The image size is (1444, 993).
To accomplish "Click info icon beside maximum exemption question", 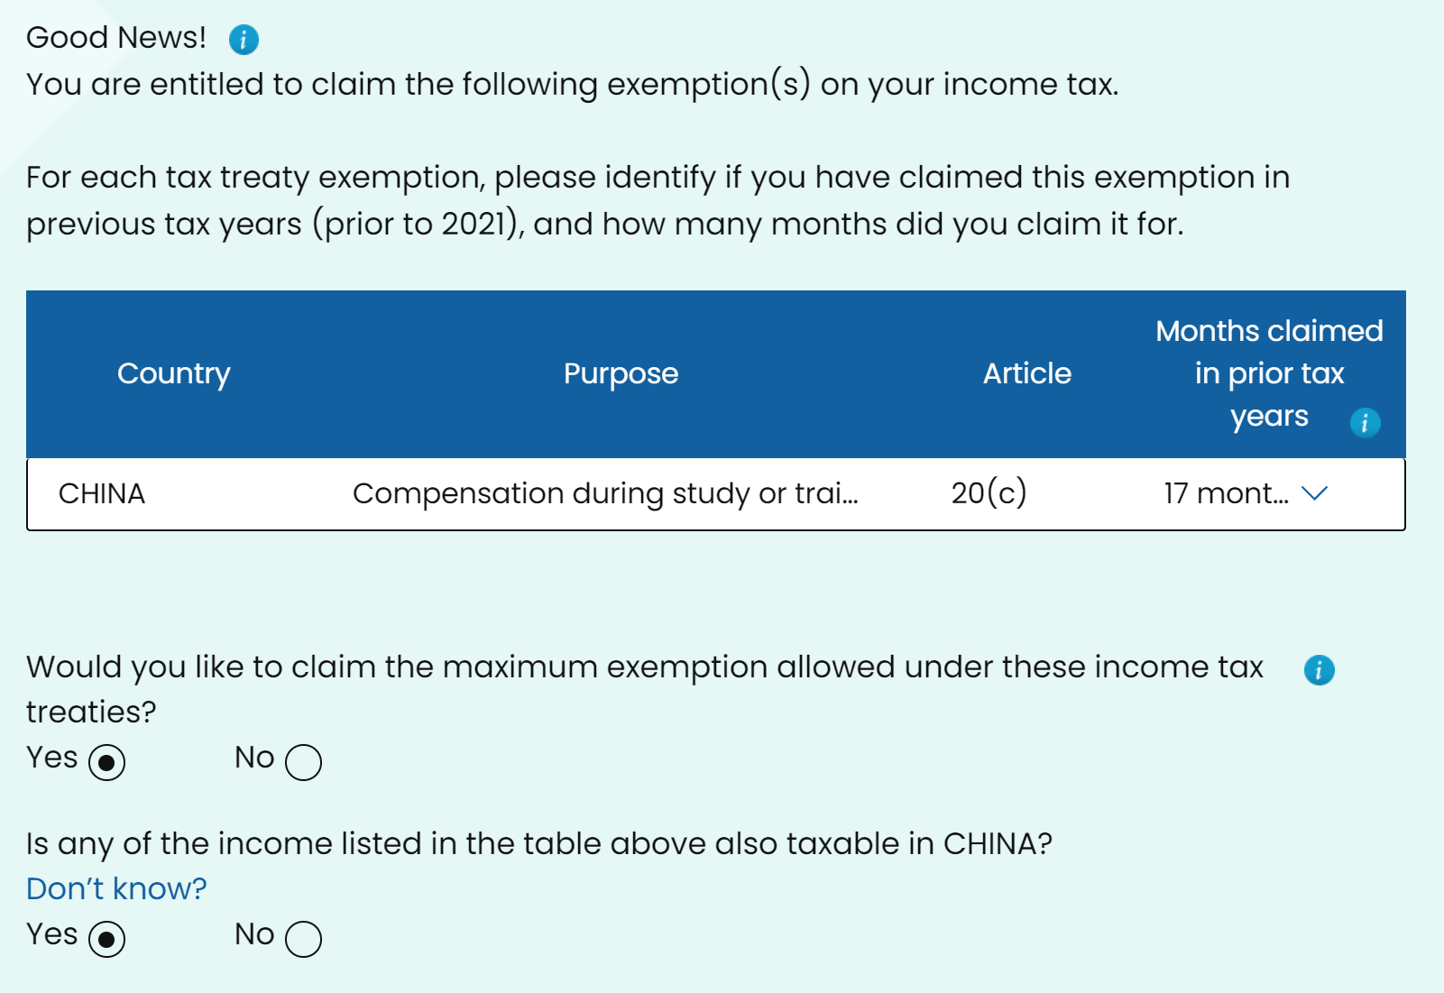I will 1319,669.
